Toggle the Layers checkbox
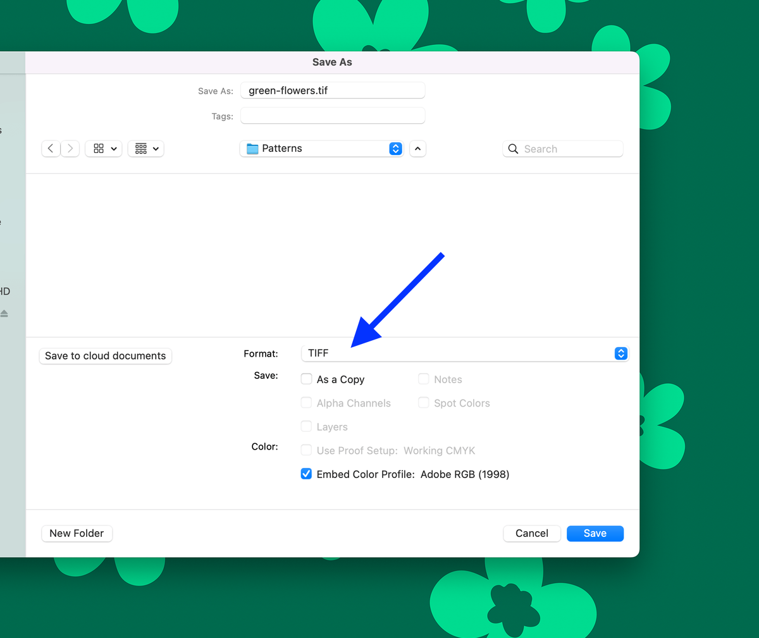Viewport: 759px width, 638px height. point(307,427)
